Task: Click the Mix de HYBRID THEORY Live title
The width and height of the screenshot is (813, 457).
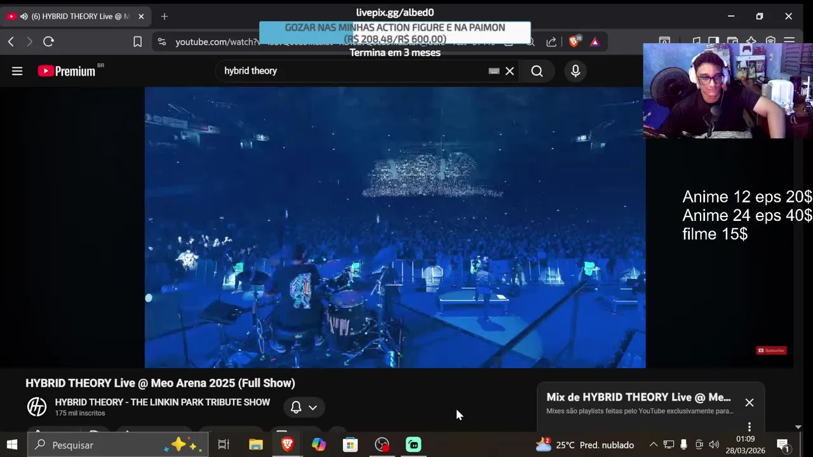Action: pyautogui.click(x=638, y=397)
